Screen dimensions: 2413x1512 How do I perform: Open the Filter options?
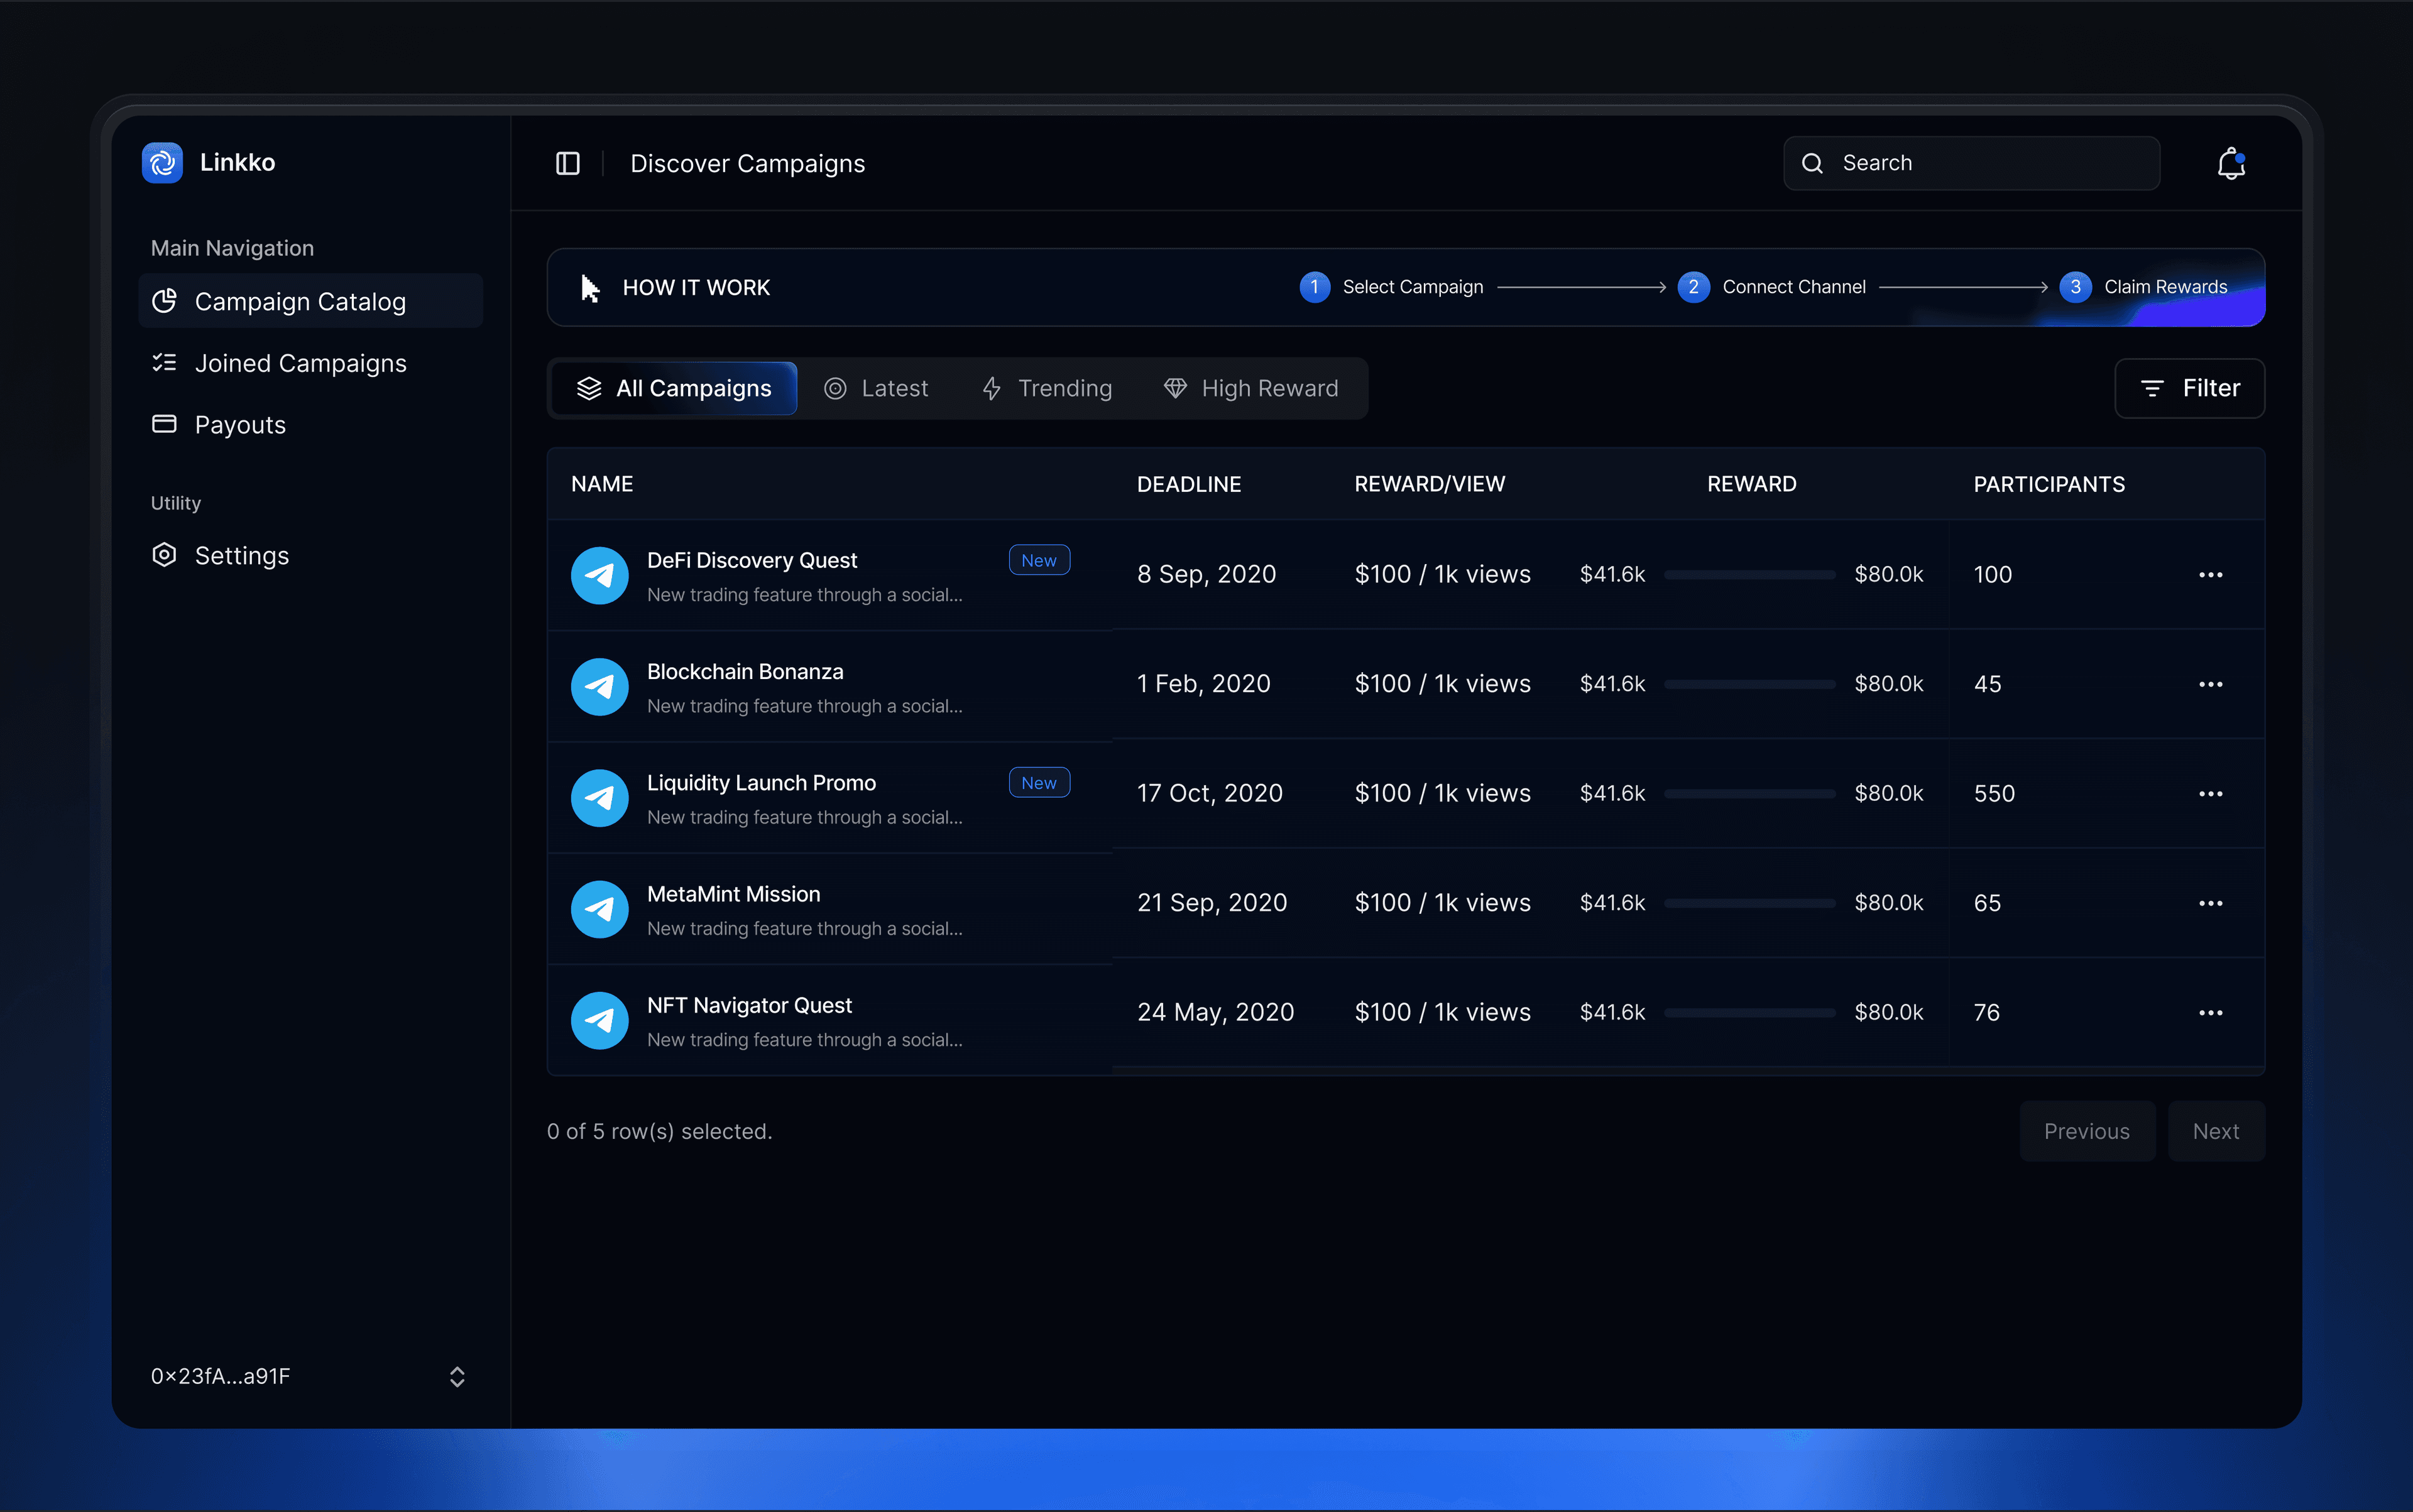pyautogui.click(x=2189, y=388)
